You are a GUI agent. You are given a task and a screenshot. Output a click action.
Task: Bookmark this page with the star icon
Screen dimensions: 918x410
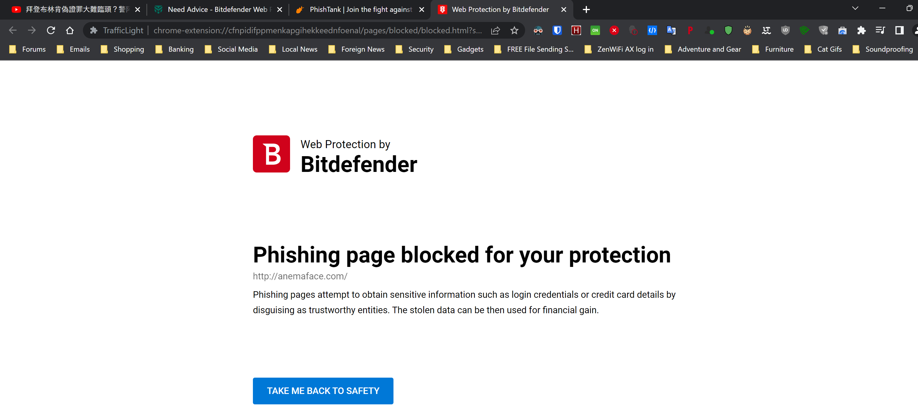click(514, 30)
